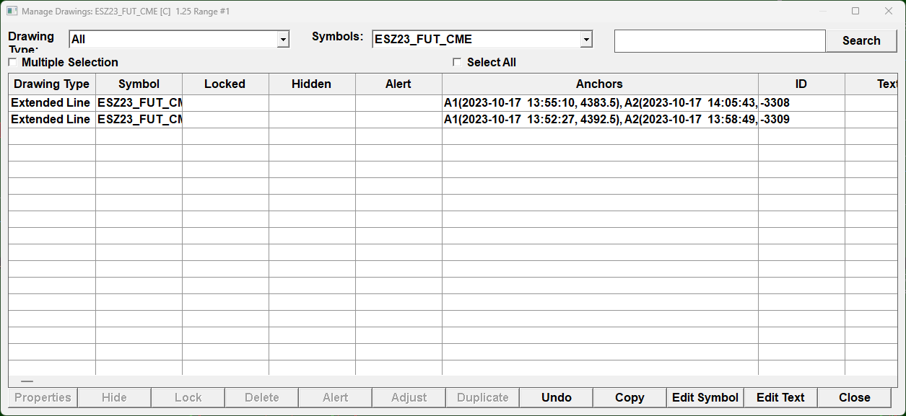
Task: Close the dialog using the Close button
Action: [854, 398]
